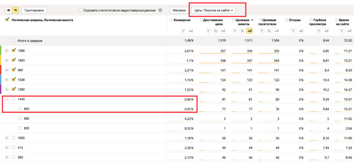
Task: Check the Итого и средние checkbox
Action: click(13, 41)
